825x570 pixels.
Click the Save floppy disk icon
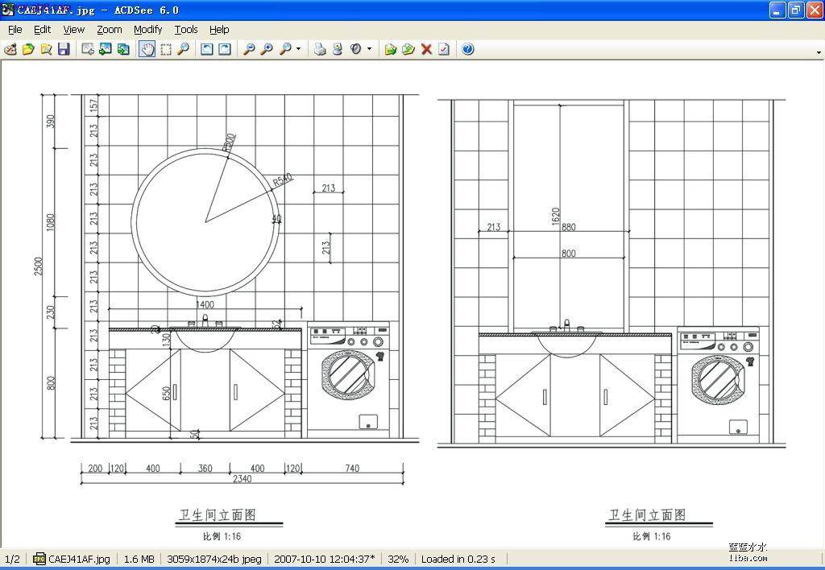tap(64, 49)
